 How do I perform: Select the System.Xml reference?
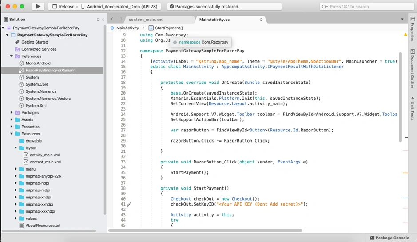point(36,105)
